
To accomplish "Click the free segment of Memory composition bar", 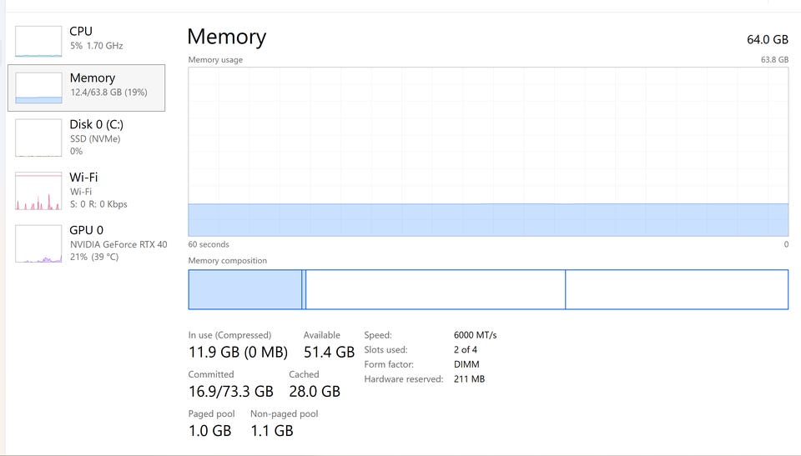I will (676, 289).
